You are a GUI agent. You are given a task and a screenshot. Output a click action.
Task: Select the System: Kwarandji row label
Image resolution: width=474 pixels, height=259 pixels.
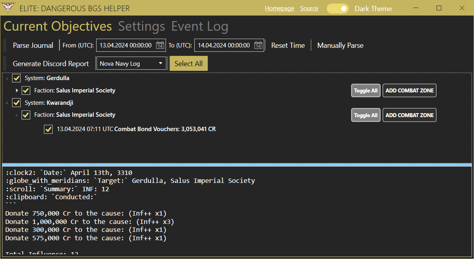tap(49, 103)
